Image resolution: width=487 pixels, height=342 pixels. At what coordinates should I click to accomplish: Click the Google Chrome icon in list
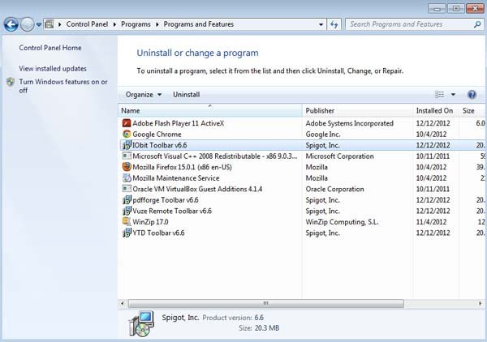click(127, 135)
